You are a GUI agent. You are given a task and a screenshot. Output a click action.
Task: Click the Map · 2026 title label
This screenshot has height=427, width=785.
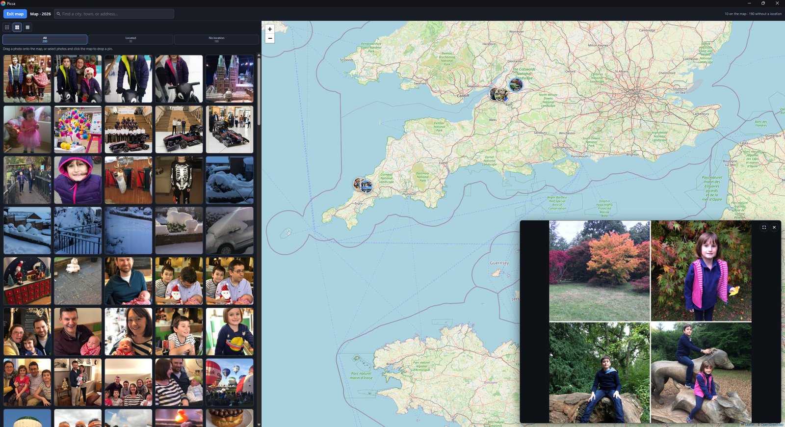[40, 14]
